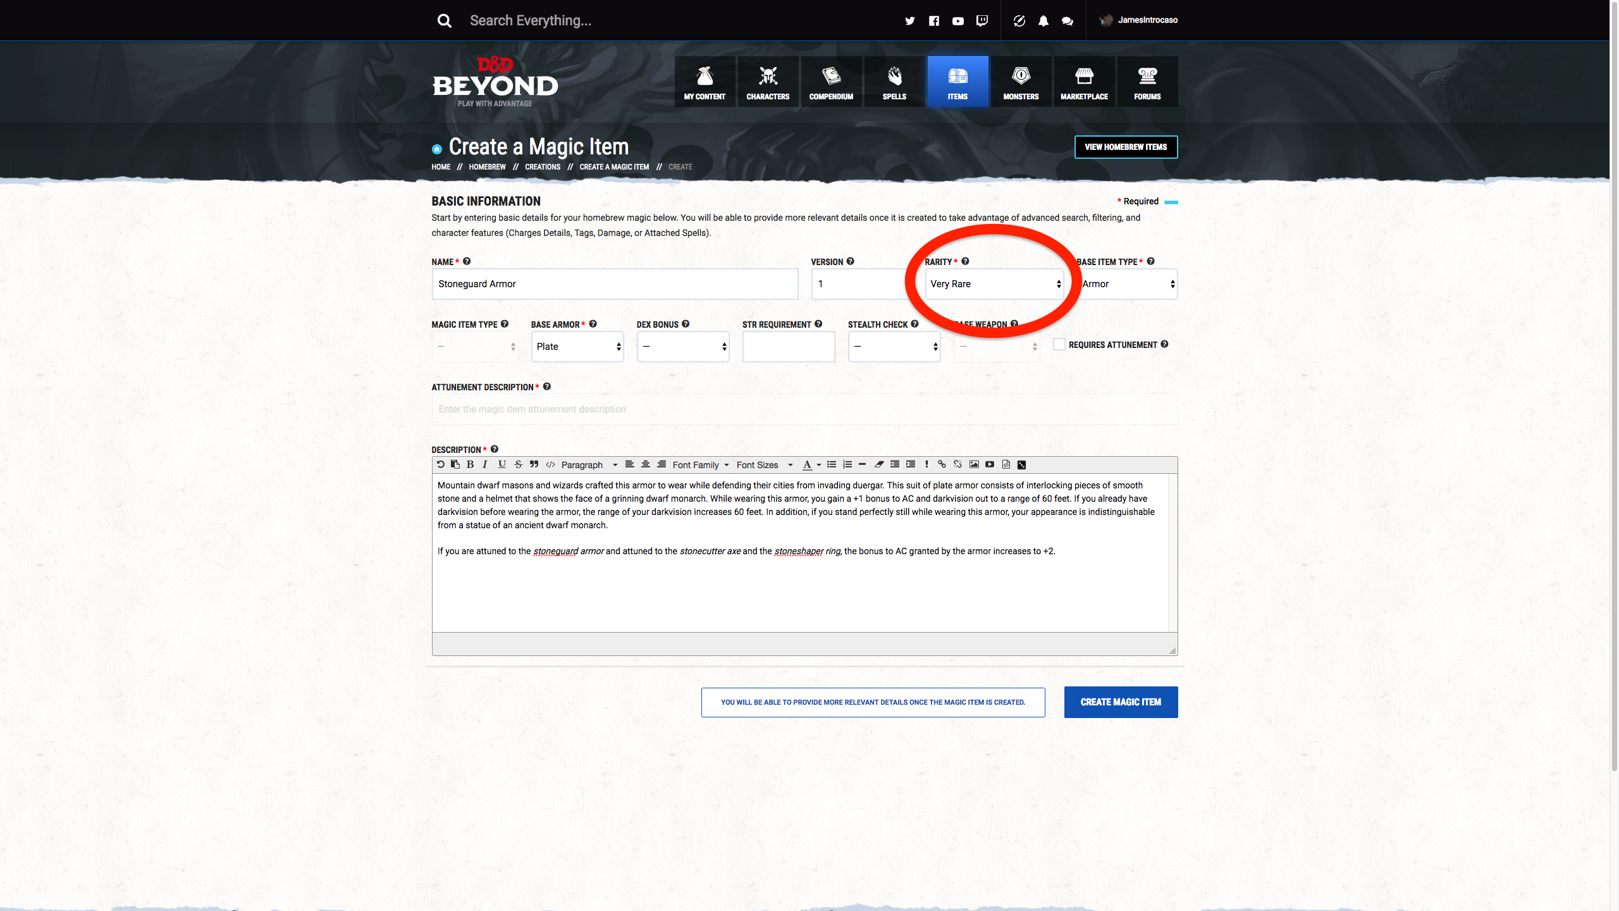Image resolution: width=1619 pixels, height=911 pixels.
Task: Insert a blockquote in the editor
Action: point(534,464)
